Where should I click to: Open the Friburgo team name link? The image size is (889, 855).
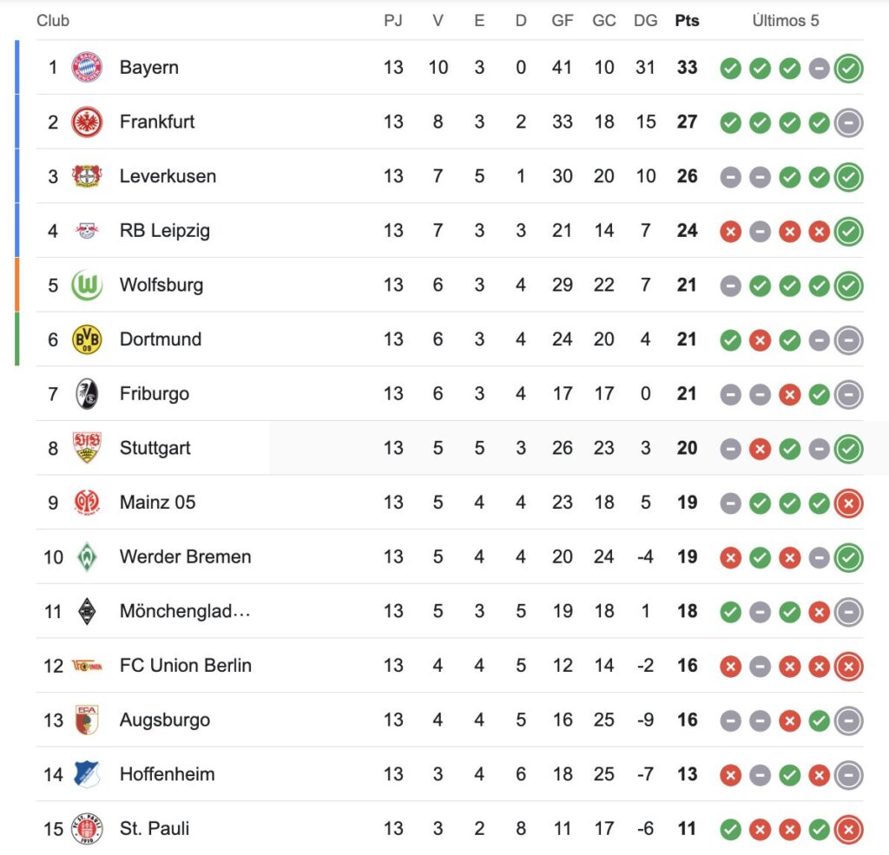click(x=155, y=393)
